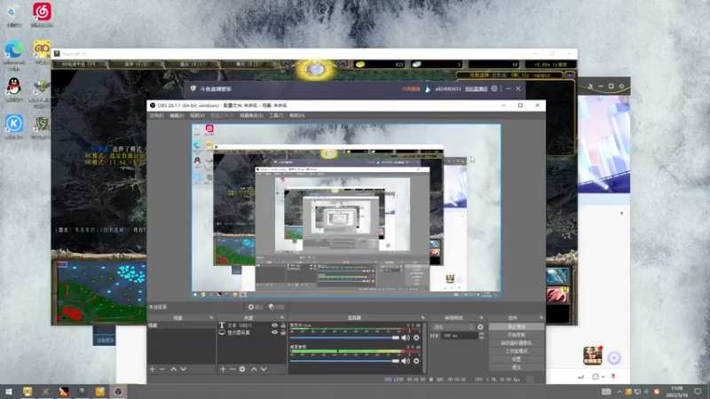Screen dimensions: 710x399
Task: Click the transition duration input field
Action: click(459, 336)
